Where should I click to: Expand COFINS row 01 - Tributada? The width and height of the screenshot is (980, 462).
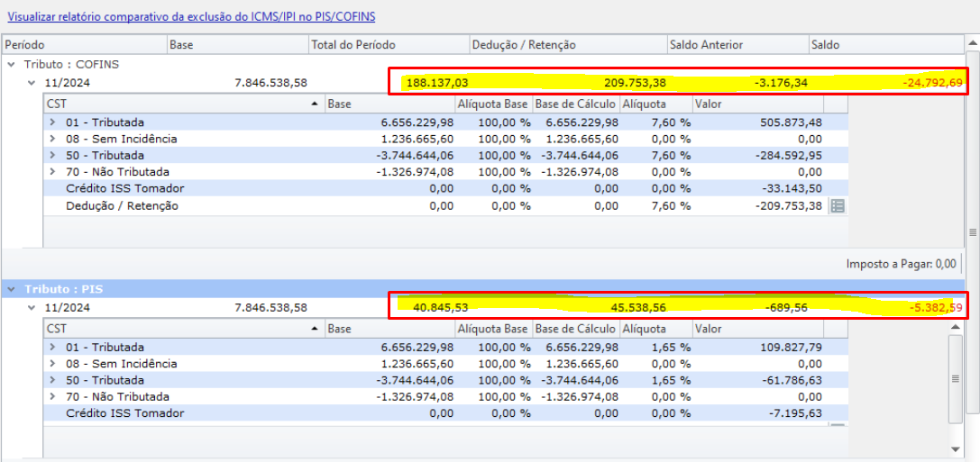[x=53, y=122]
